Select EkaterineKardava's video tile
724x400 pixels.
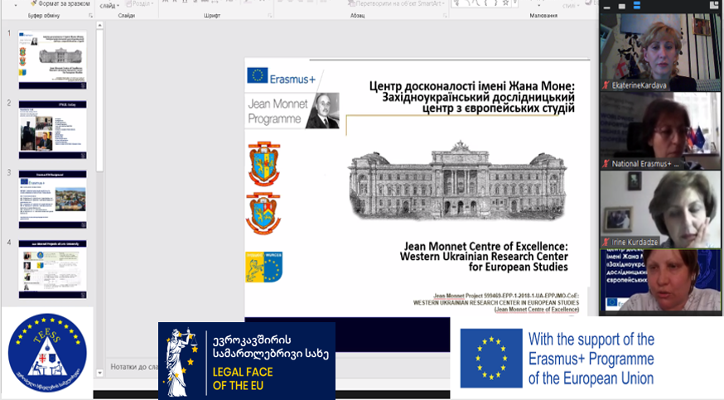(660, 52)
